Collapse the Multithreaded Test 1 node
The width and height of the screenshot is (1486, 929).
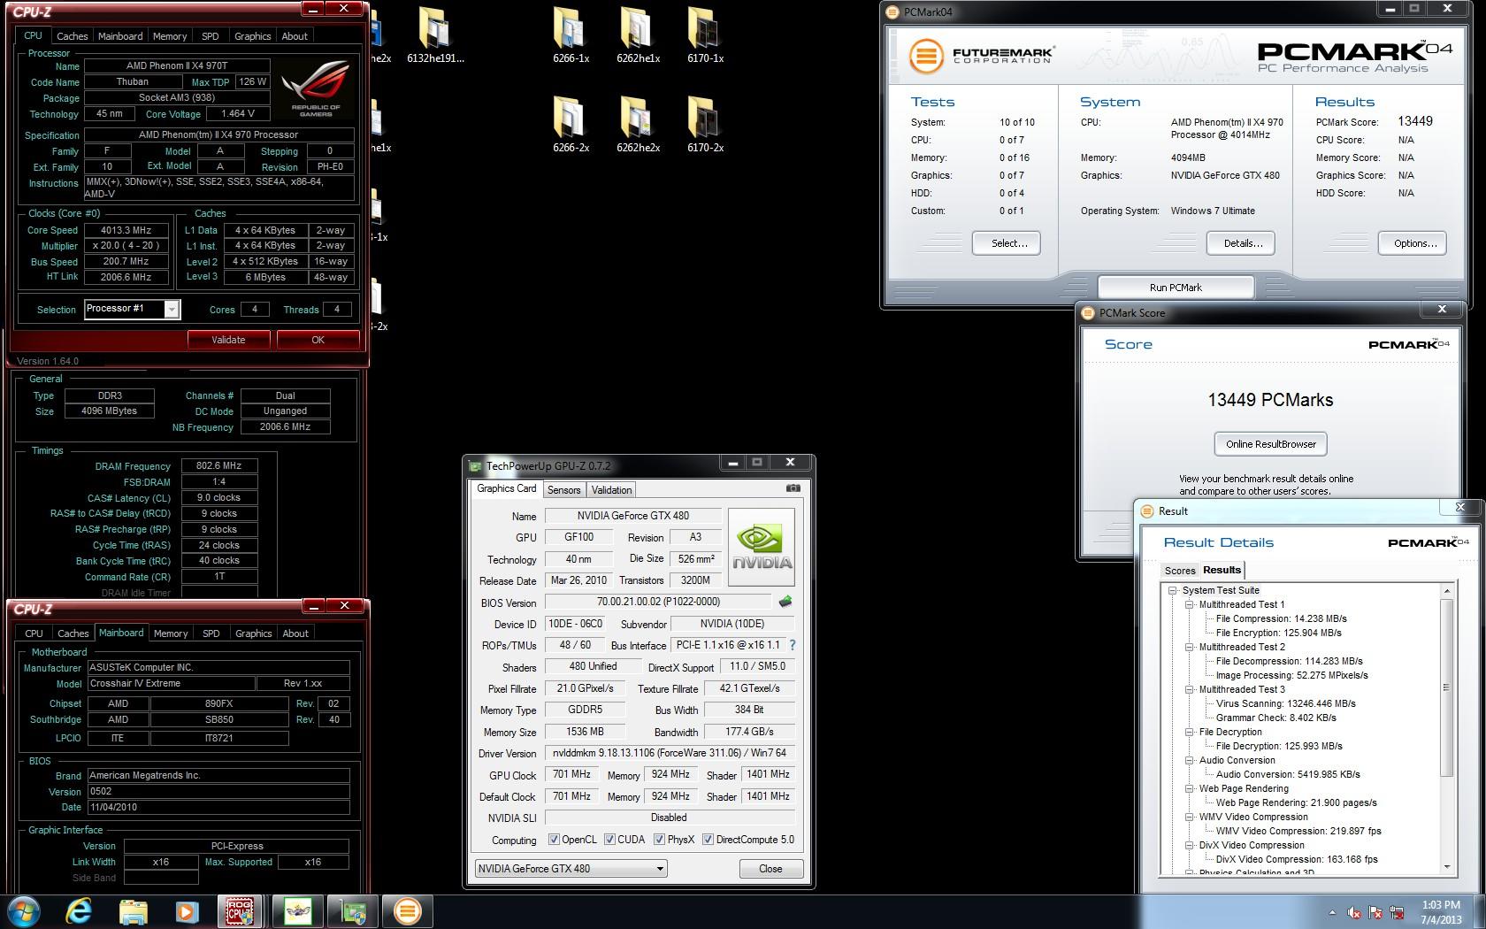point(1190,604)
